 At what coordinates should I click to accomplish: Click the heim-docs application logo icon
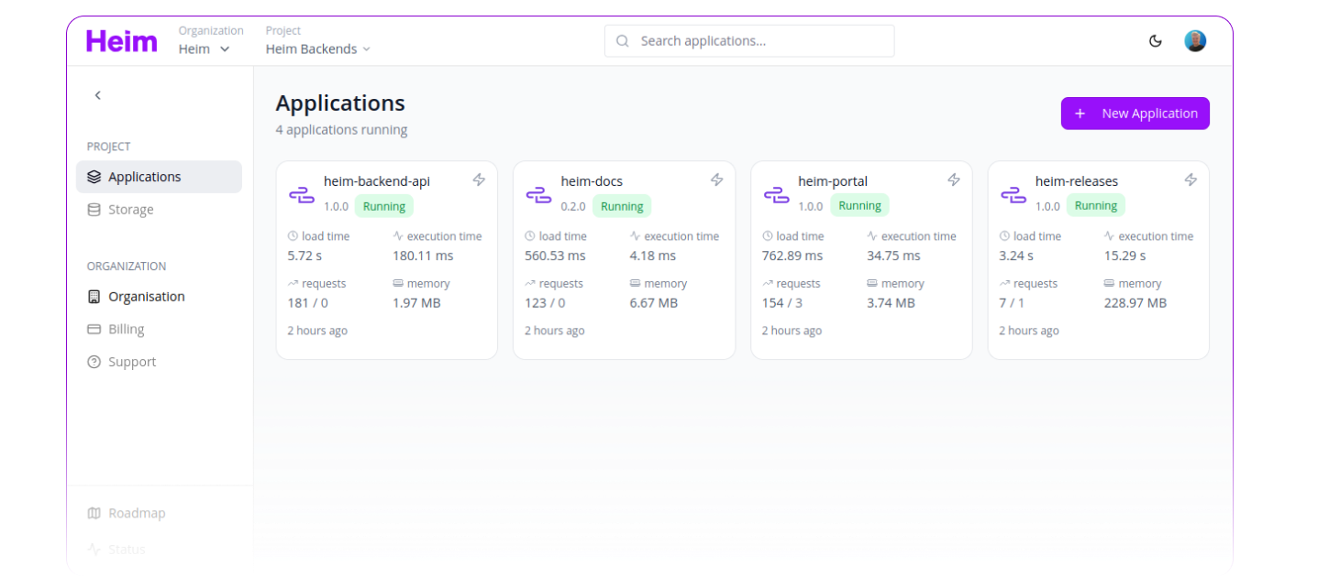click(x=538, y=194)
